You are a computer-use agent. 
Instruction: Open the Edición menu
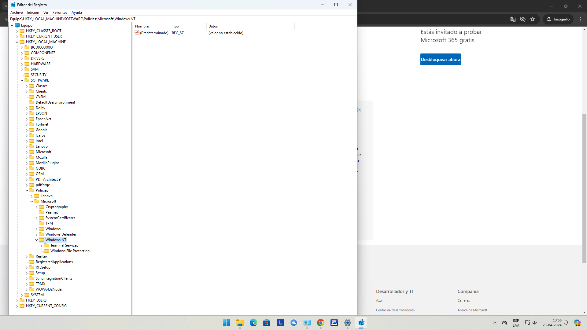coord(33,13)
